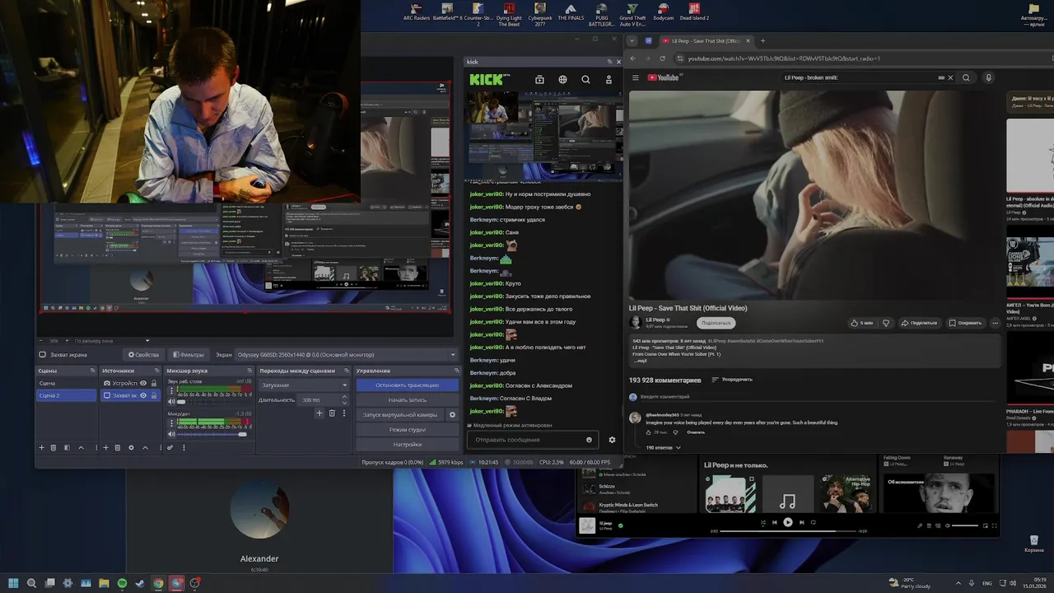Switch to Lil Peep YouTube browser tab

point(707,41)
